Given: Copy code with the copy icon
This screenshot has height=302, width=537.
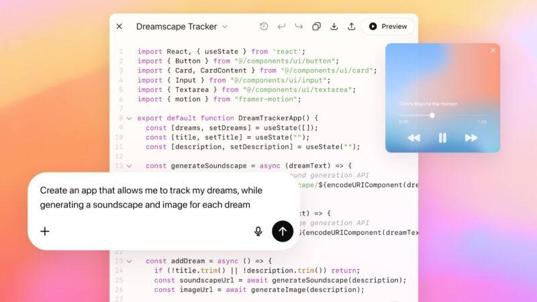Looking at the screenshot, I should coord(316,27).
